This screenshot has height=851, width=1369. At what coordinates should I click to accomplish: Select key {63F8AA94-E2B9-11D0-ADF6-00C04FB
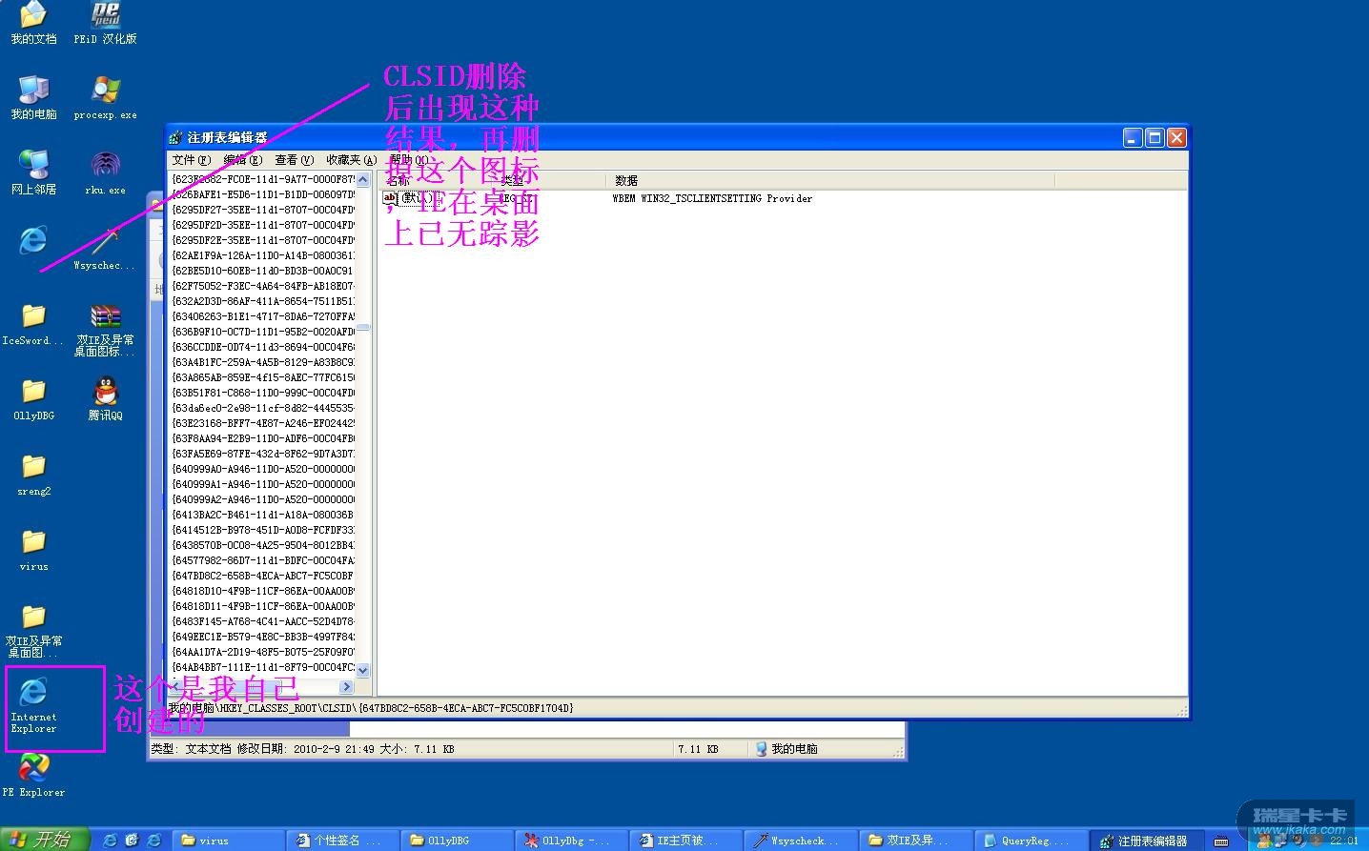[263, 438]
